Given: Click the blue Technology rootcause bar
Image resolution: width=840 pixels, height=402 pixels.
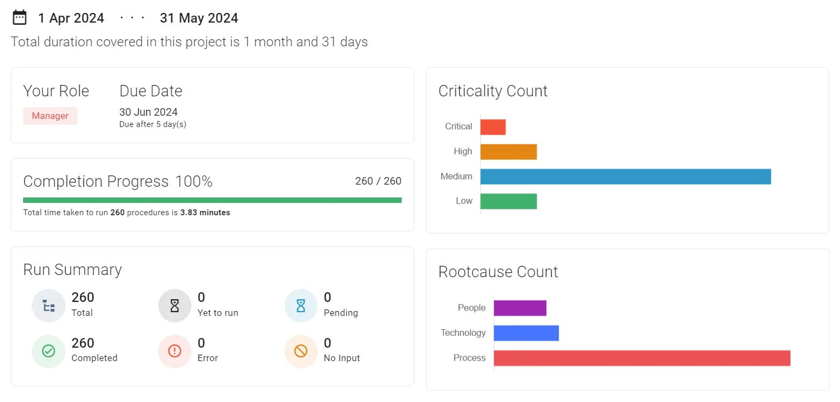Looking at the screenshot, I should tap(526, 333).
